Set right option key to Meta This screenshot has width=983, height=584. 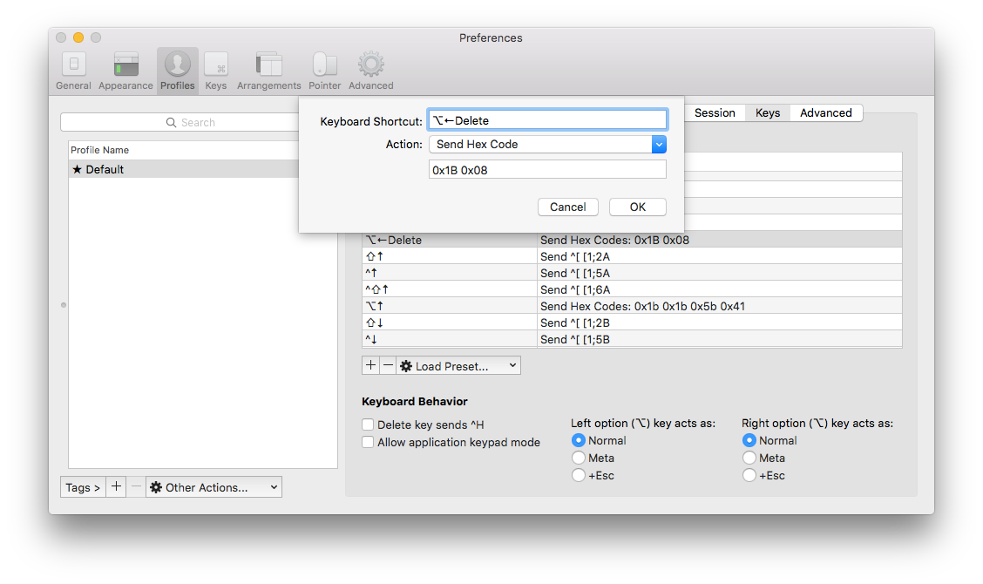(749, 458)
